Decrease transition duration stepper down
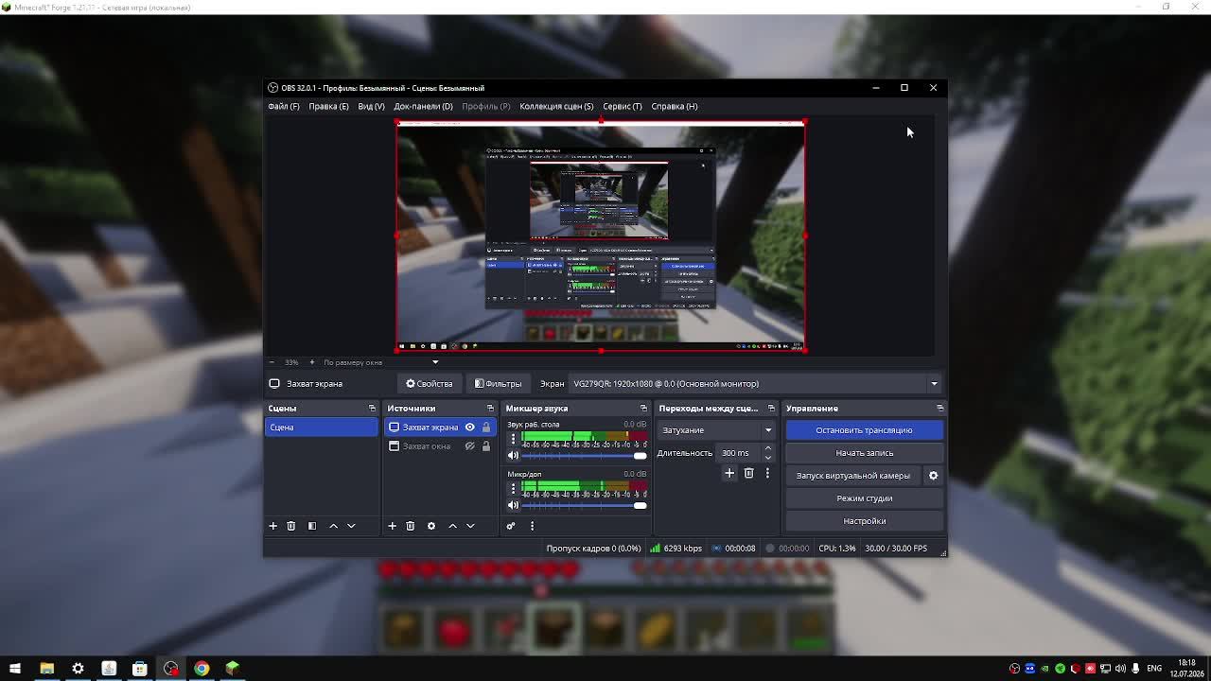This screenshot has height=681, width=1211. click(767, 458)
